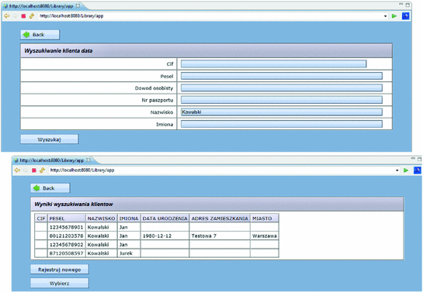Click blue external browser icon in top window
The height and width of the screenshot is (292, 423).
point(405,16)
